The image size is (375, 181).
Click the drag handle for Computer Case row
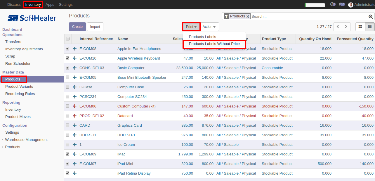pyautogui.click(x=74, y=87)
